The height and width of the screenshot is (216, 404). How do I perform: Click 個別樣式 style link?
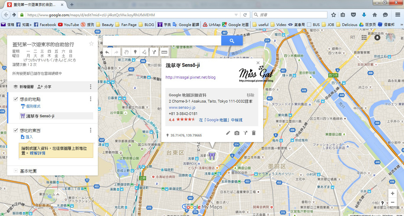point(30,106)
